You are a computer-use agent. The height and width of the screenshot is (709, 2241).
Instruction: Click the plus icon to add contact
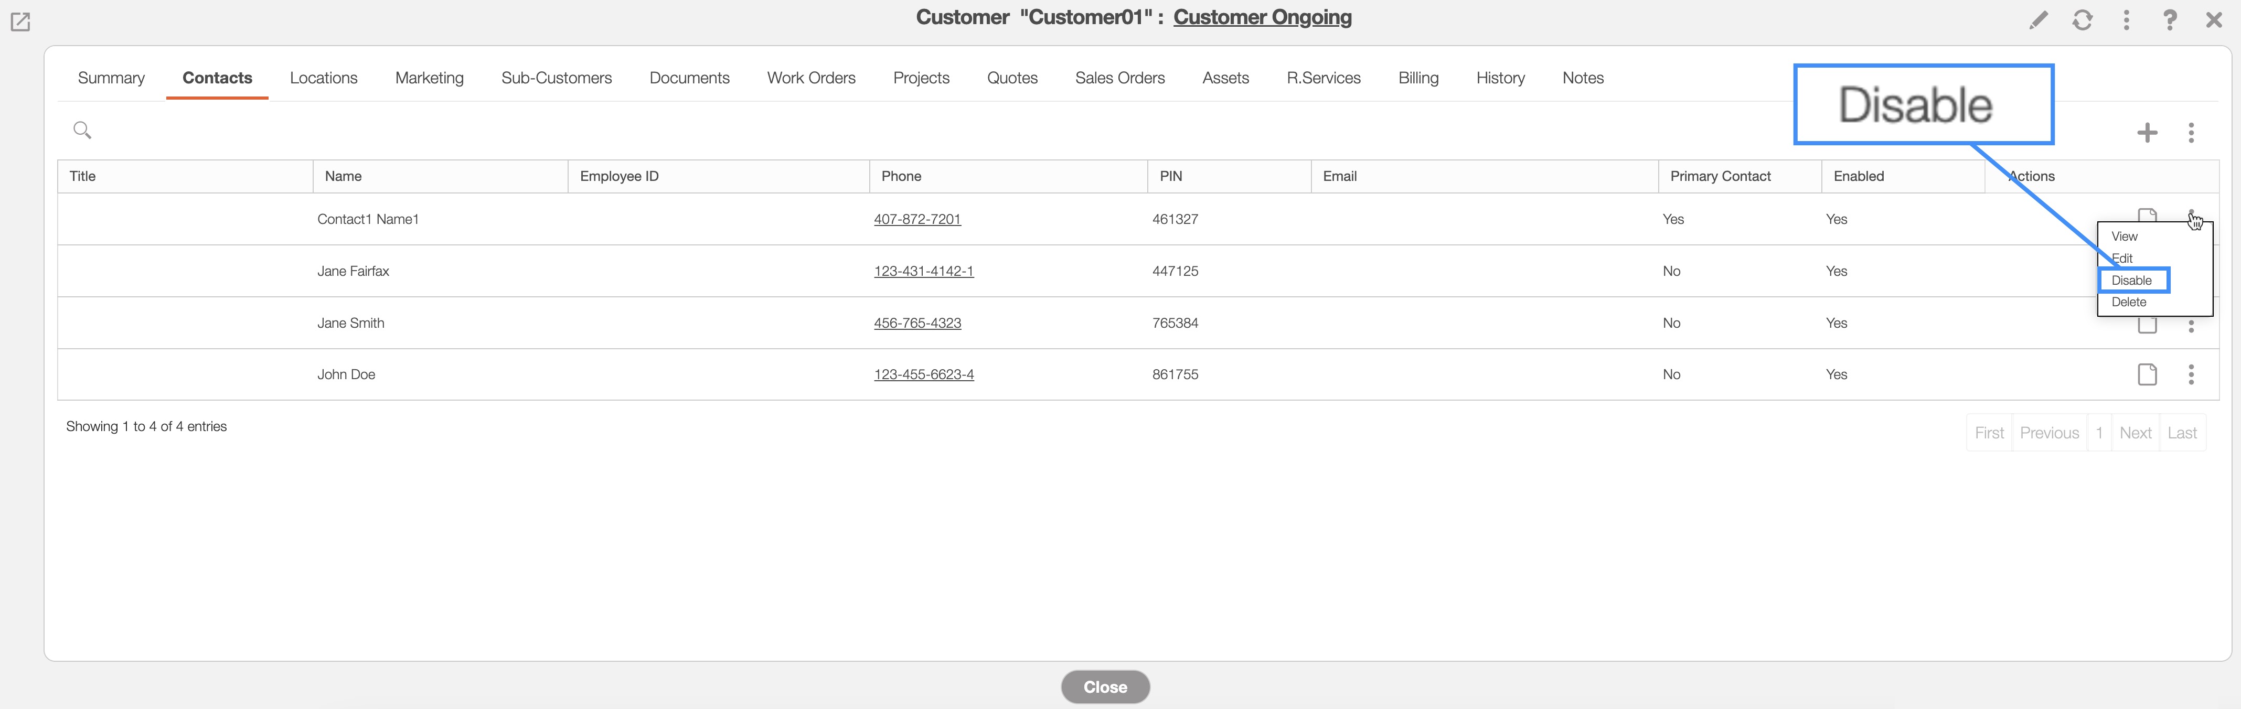(x=2147, y=132)
